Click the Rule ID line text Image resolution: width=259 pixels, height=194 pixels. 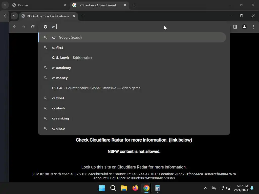(134, 174)
